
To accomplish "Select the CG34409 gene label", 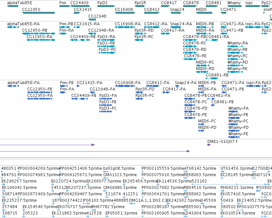I will tap(79, 3).
